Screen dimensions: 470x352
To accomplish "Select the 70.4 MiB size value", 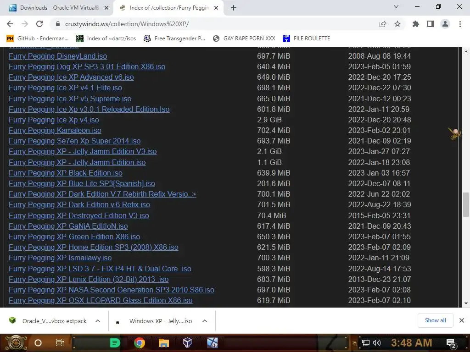I will pyautogui.click(x=272, y=215).
